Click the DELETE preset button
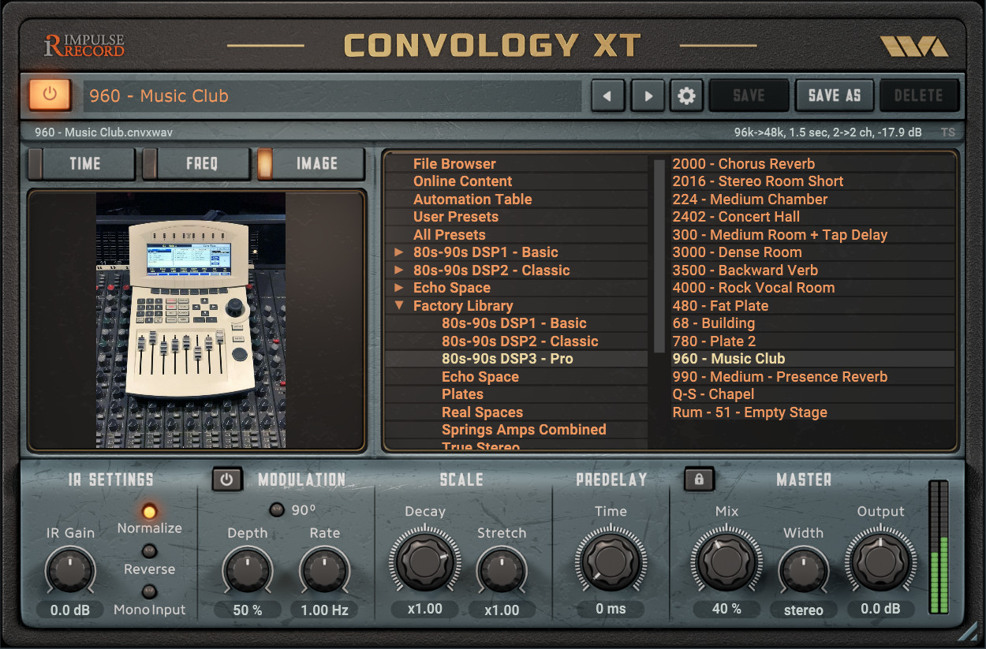The image size is (986, 649). pos(919,95)
